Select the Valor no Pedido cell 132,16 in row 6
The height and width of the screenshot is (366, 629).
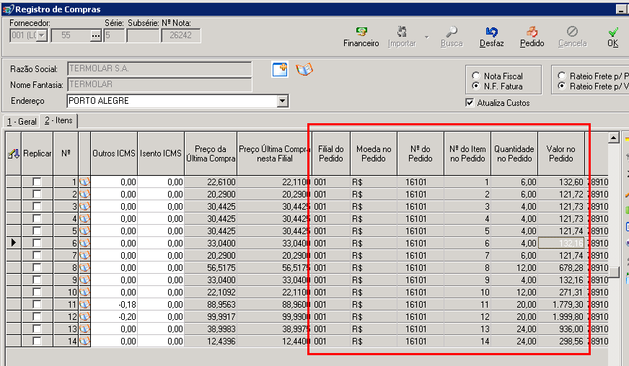(560, 244)
